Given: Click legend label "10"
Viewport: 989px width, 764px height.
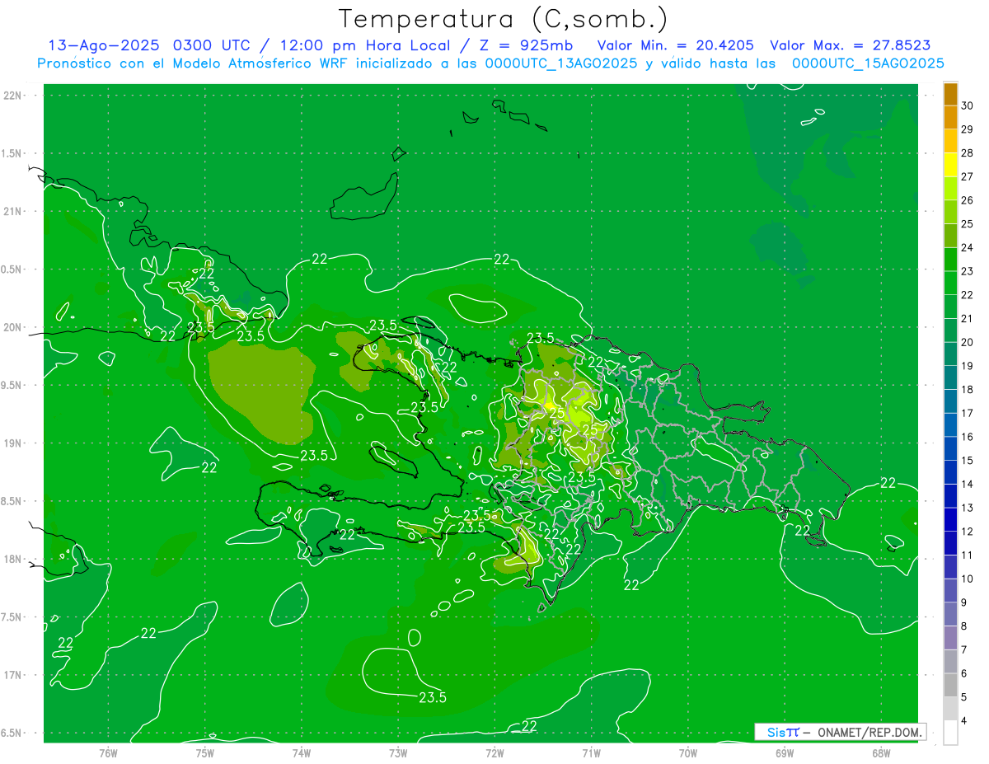Looking at the screenshot, I should pyautogui.click(x=967, y=579).
